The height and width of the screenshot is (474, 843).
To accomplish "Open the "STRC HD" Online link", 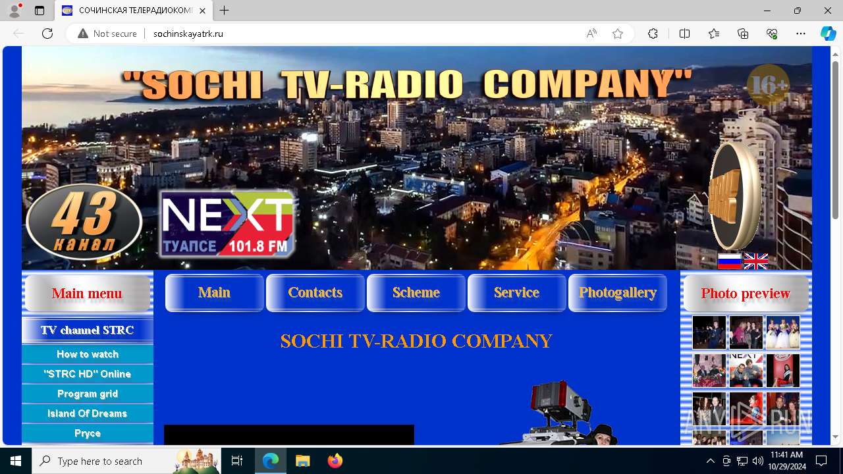I will click(87, 374).
